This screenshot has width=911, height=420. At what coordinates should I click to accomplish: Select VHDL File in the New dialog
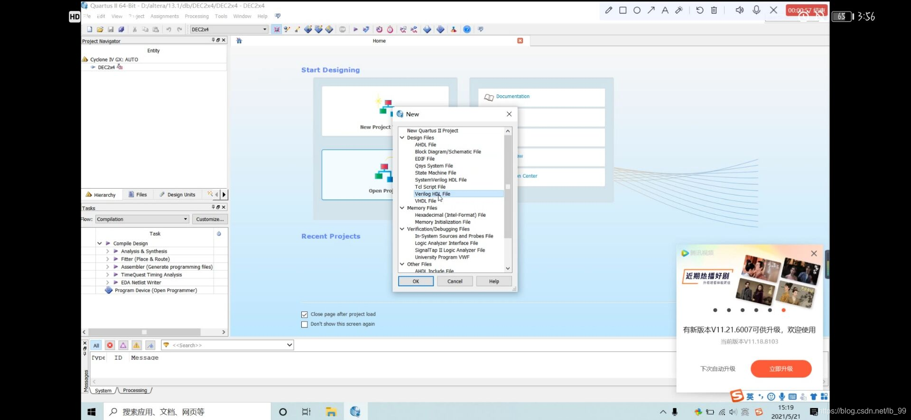425,201
